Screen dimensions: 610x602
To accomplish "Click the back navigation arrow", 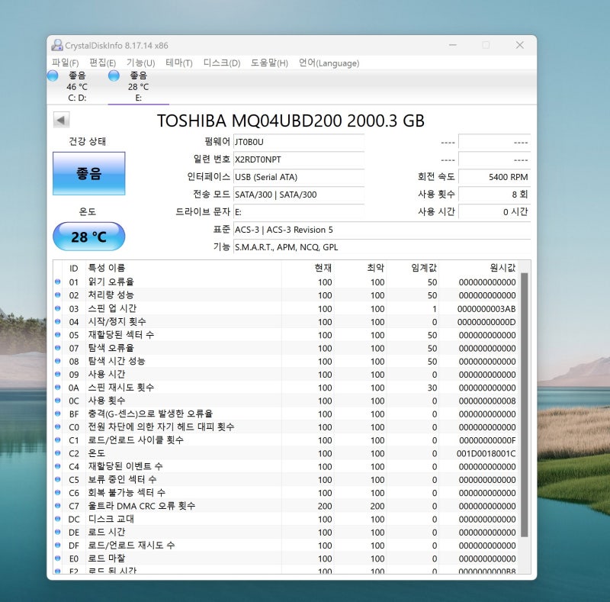I will [62, 119].
